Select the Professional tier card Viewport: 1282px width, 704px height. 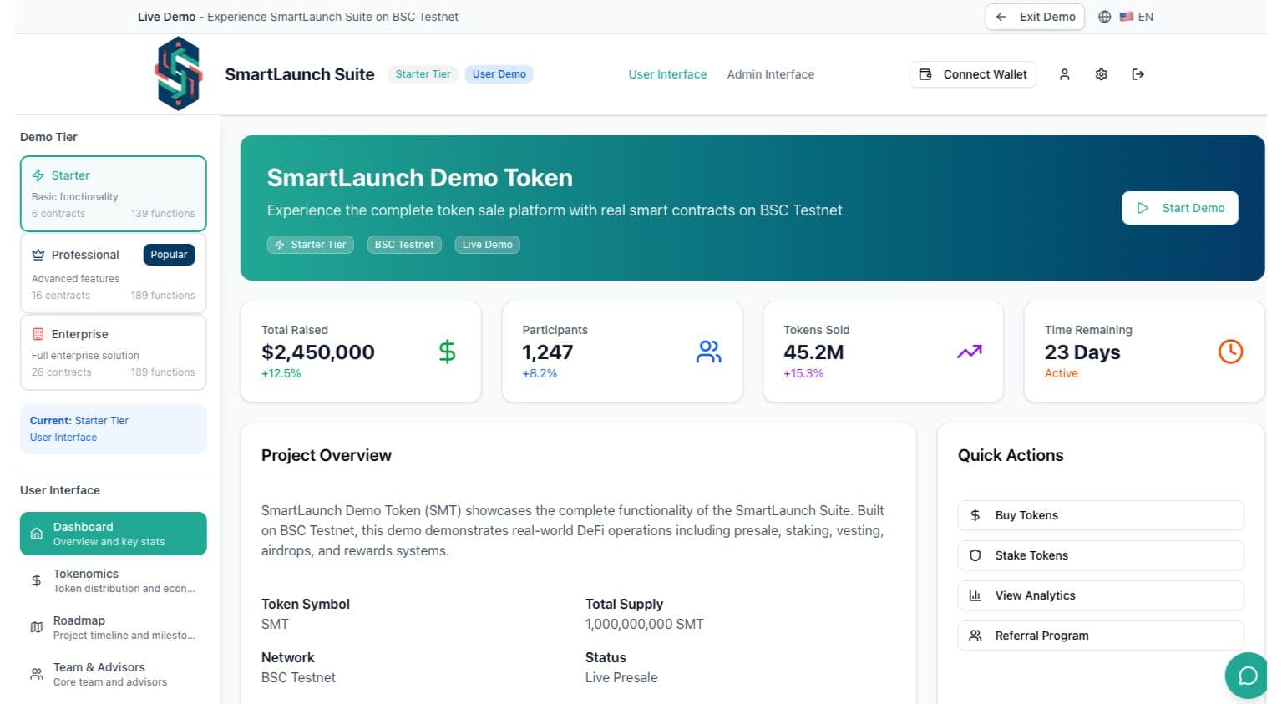click(113, 273)
